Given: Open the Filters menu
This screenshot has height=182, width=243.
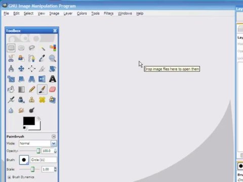Looking at the screenshot, I should click(x=108, y=14).
